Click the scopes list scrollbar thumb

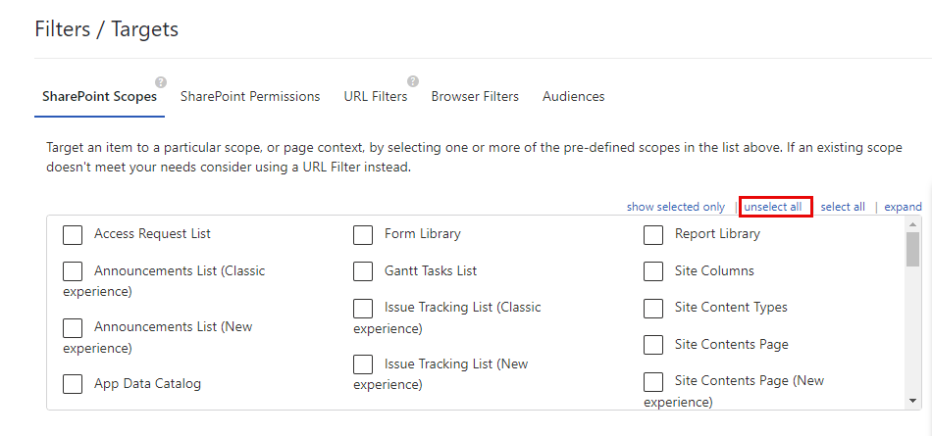click(x=913, y=249)
